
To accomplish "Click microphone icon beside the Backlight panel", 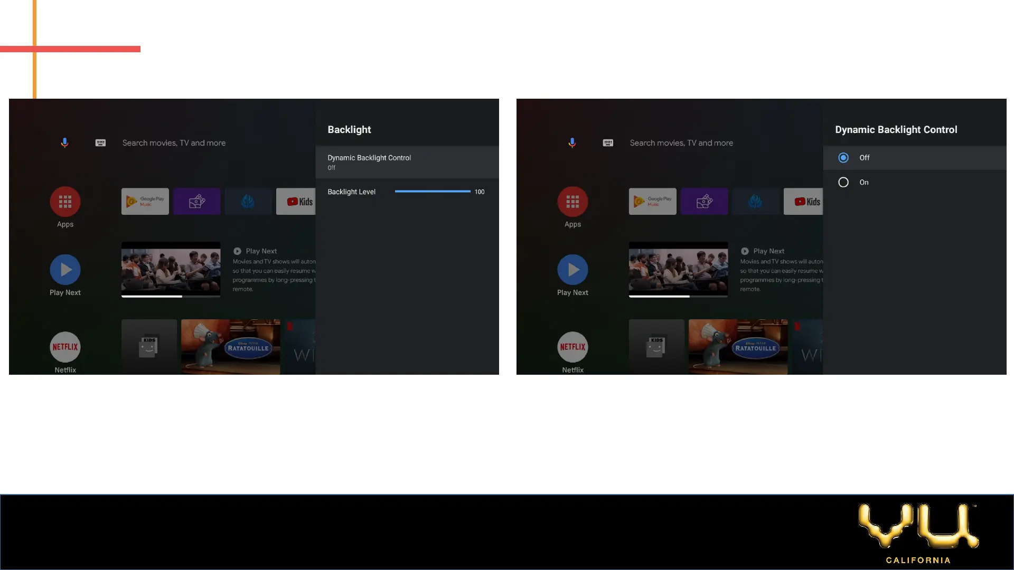I will point(64,143).
